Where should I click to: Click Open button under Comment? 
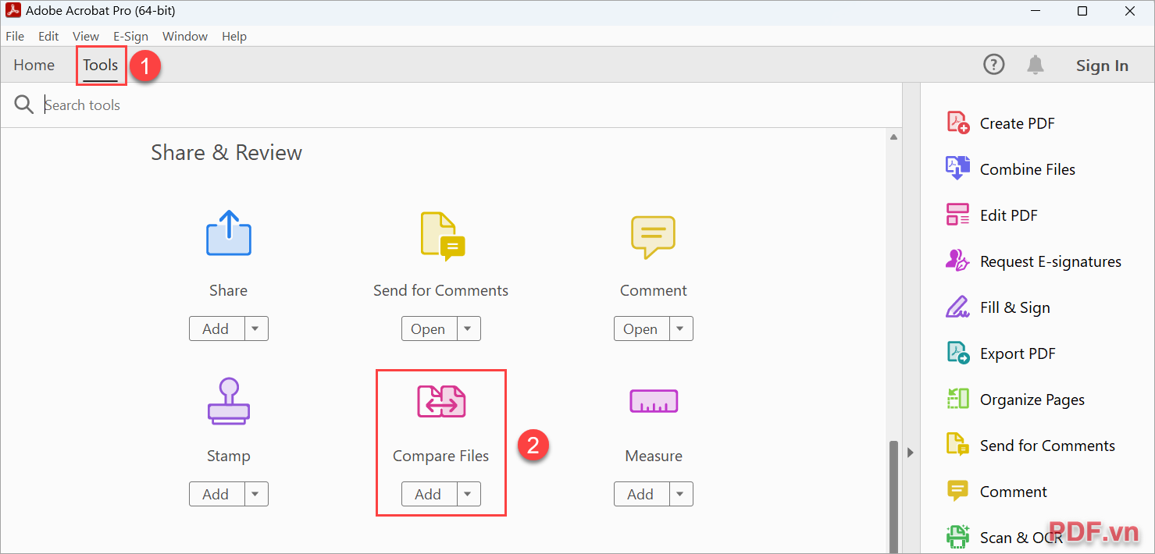tap(641, 328)
